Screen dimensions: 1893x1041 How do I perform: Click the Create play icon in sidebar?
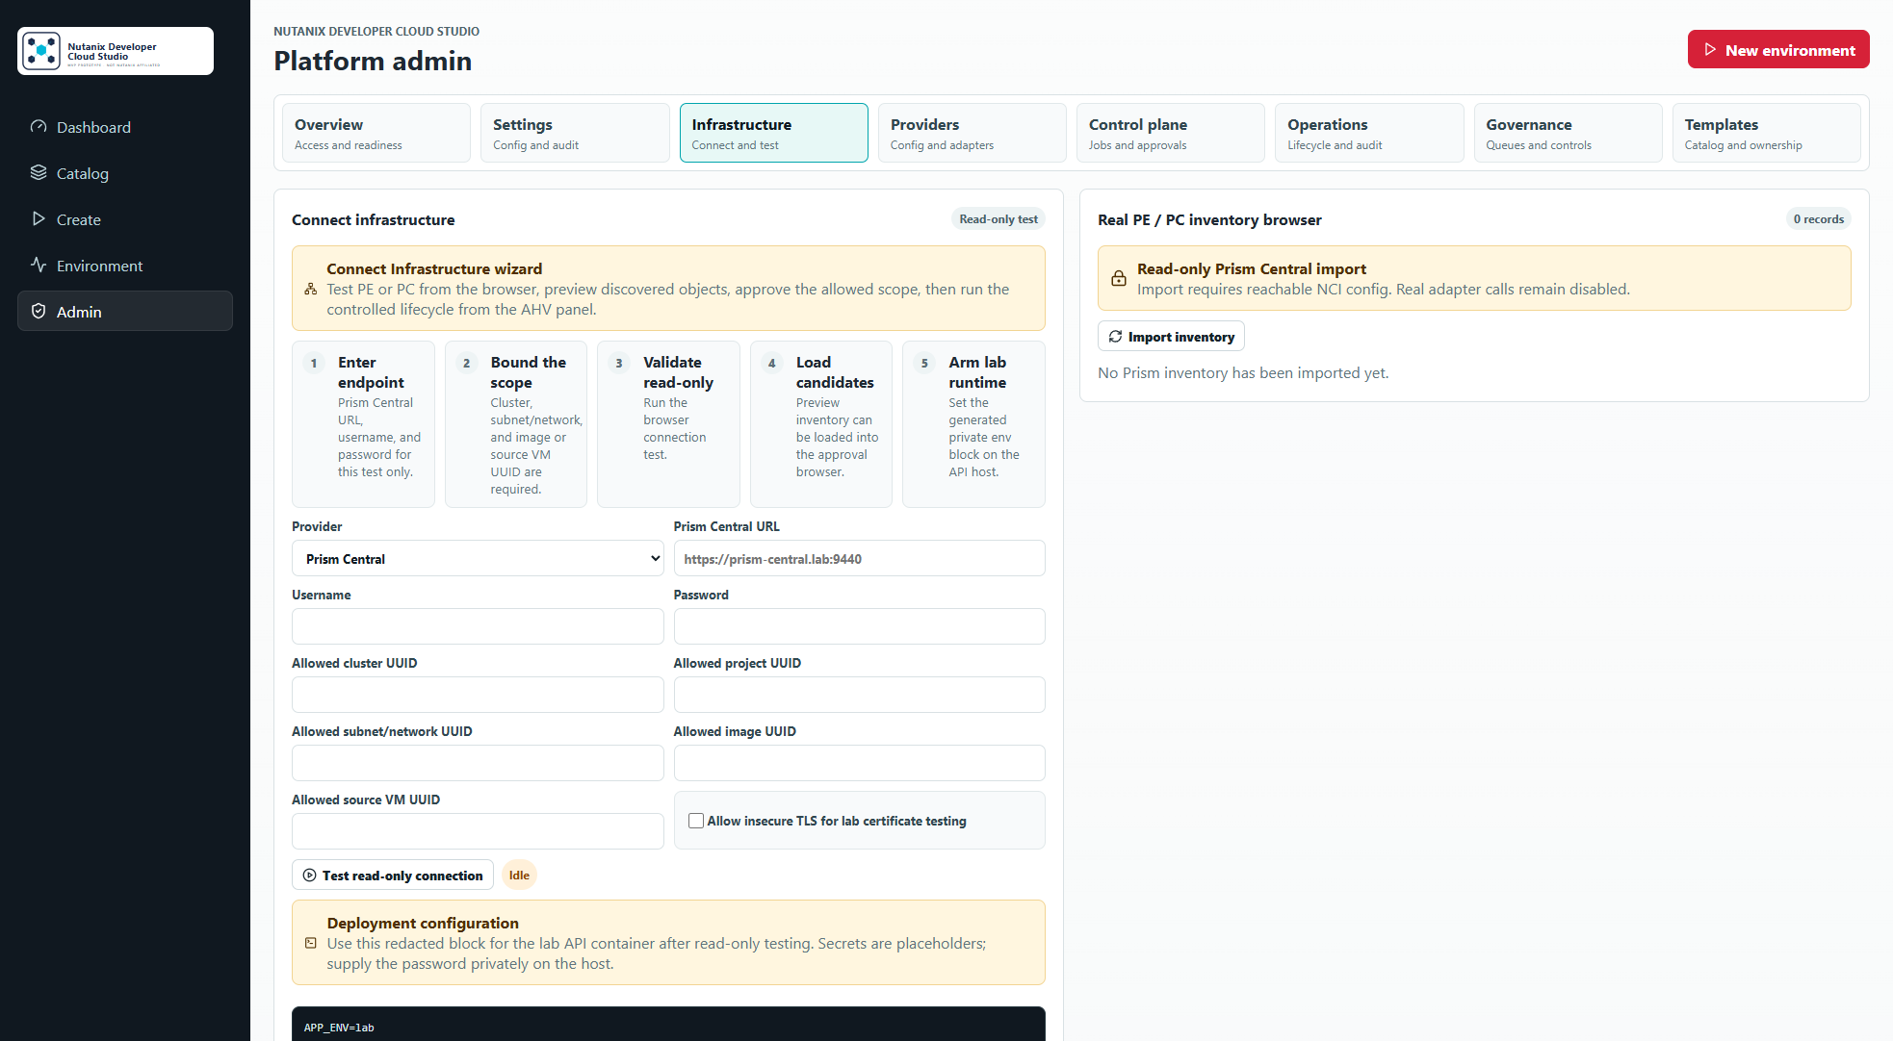pyautogui.click(x=39, y=219)
